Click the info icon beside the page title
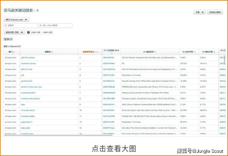 [x=34, y=11]
